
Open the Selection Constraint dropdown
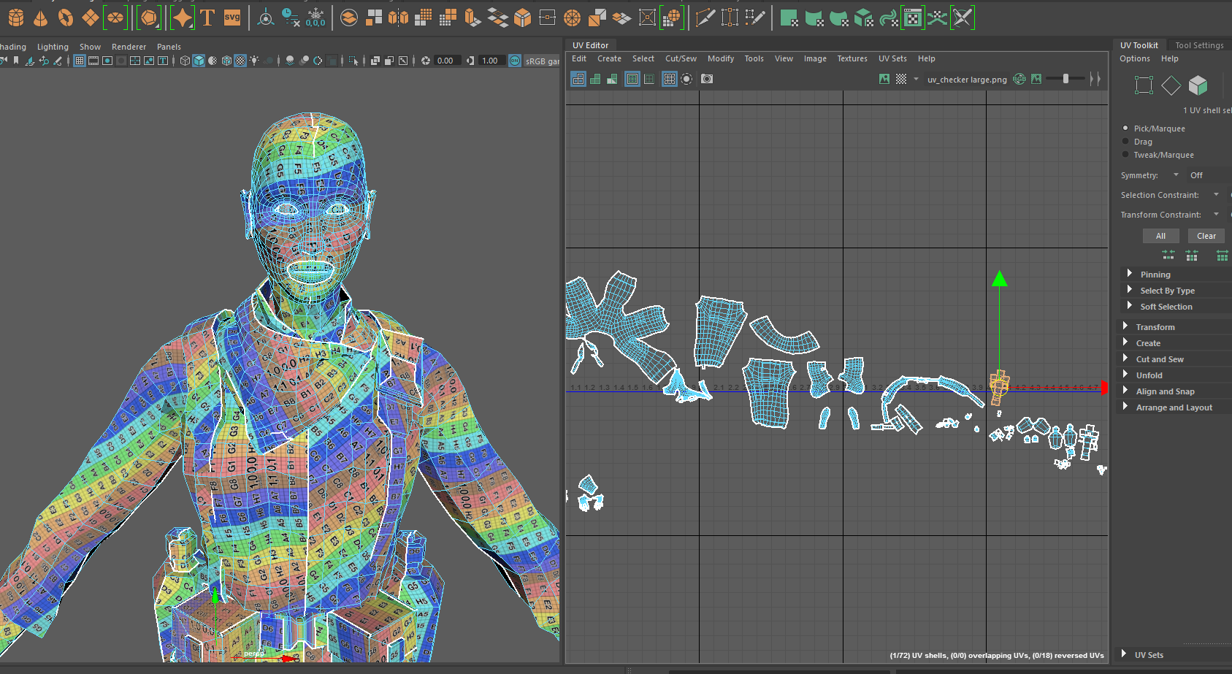click(x=1216, y=194)
